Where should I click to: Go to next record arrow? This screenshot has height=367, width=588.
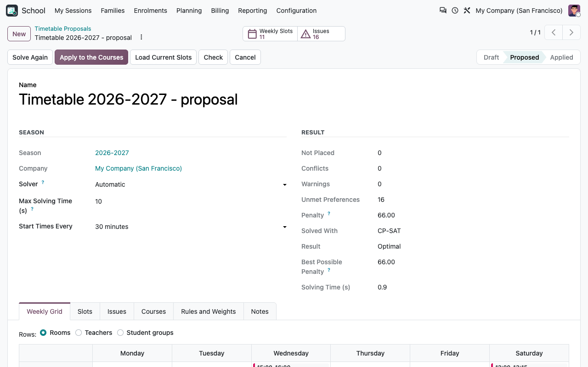571,33
